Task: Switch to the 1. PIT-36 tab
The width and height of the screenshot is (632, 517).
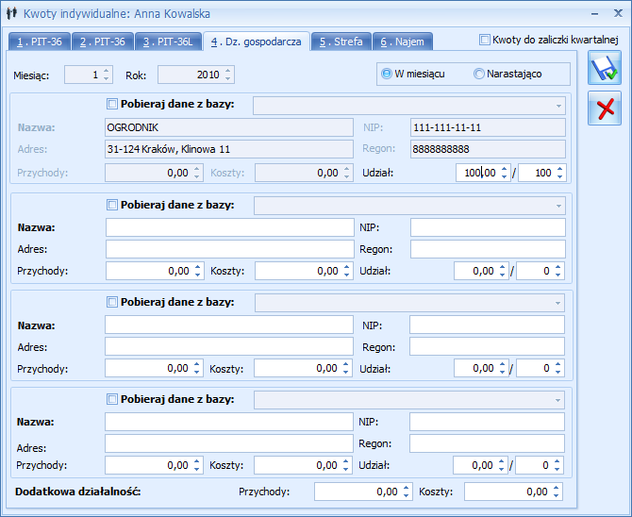Action: coord(40,42)
